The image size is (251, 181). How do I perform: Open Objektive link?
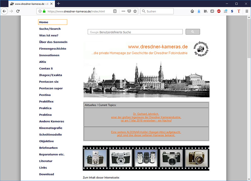(46, 141)
